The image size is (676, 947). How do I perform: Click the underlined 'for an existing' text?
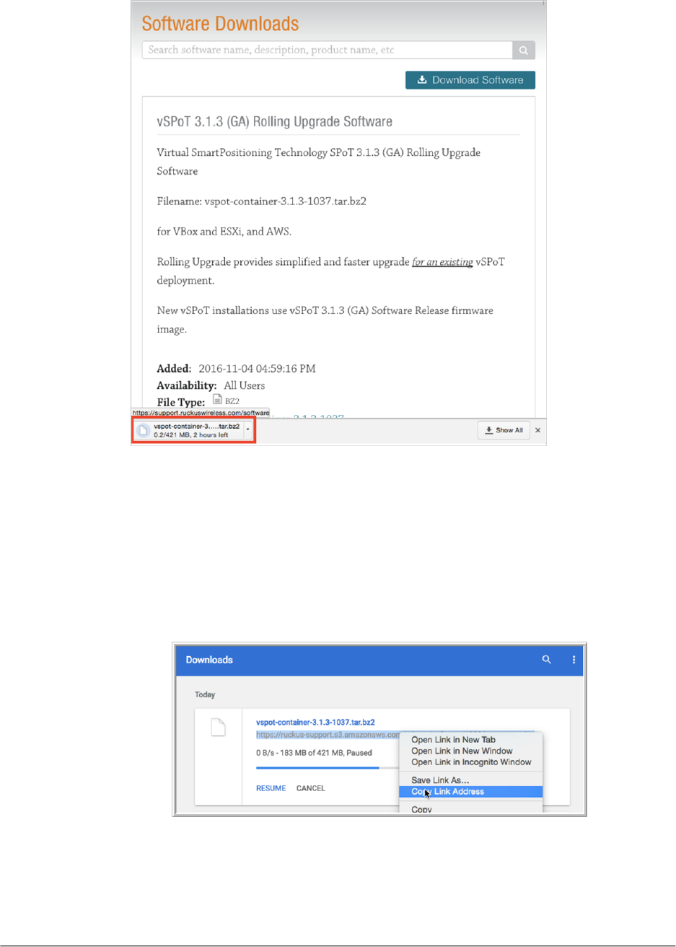[442, 262]
